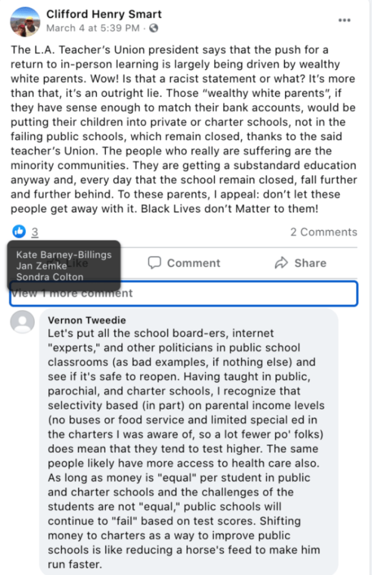Open the 2 Comments link
Screen dimensions: 372x575
(x=323, y=232)
